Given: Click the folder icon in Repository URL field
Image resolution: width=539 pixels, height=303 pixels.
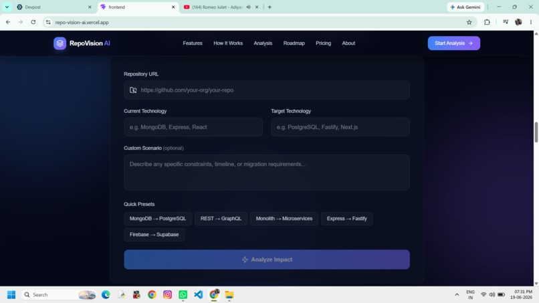Looking at the screenshot, I should pyautogui.click(x=133, y=90).
